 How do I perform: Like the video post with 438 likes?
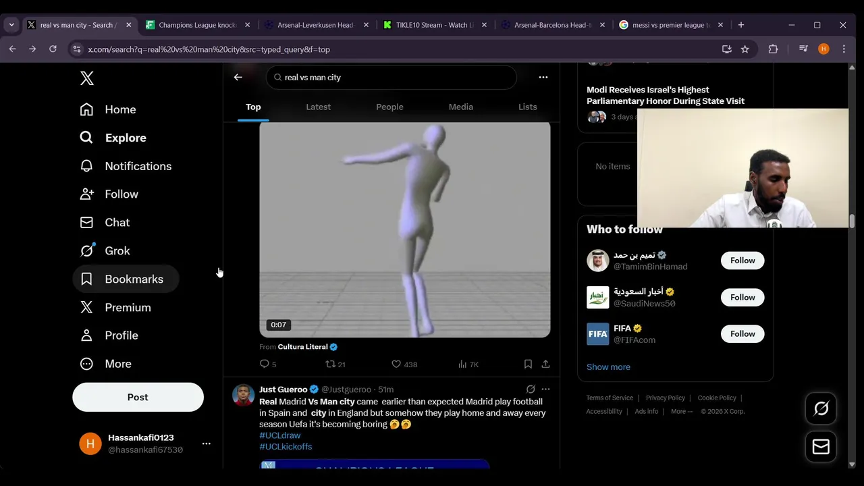coord(404,364)
